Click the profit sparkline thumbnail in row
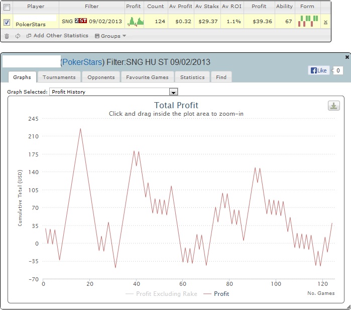 point(135,22)
